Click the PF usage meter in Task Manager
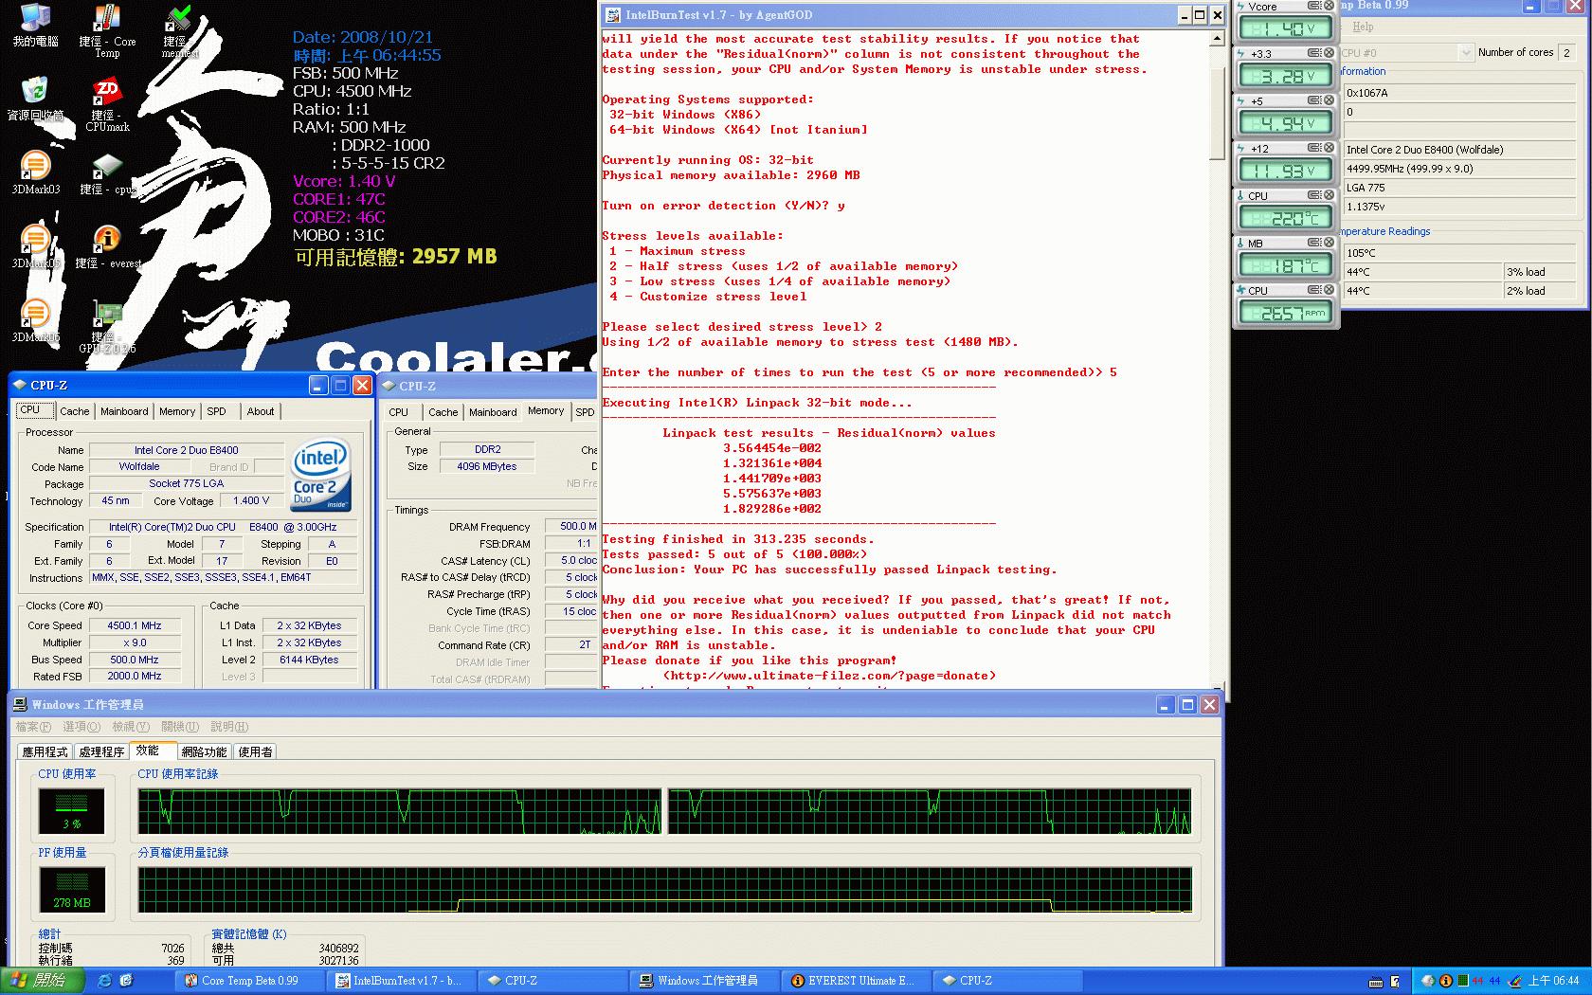The height and width of the screenshot is (995, 1592). coord(72,890)
